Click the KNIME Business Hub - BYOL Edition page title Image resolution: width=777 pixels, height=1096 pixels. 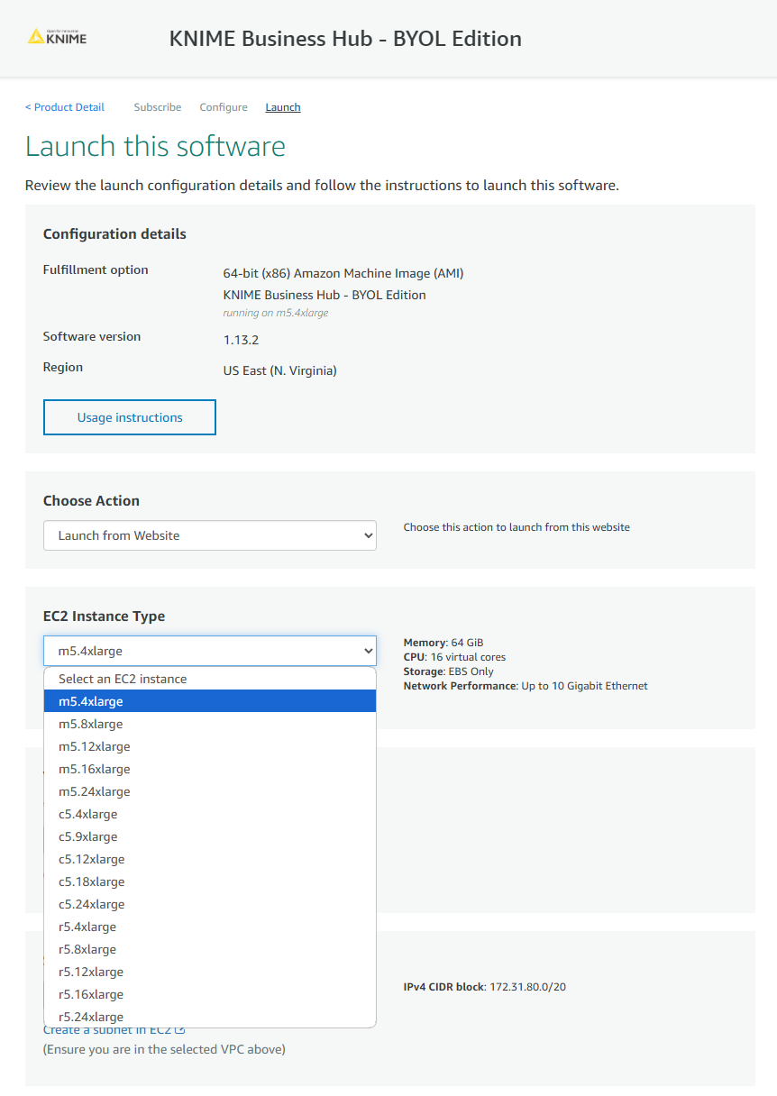(x=345, y=39)
